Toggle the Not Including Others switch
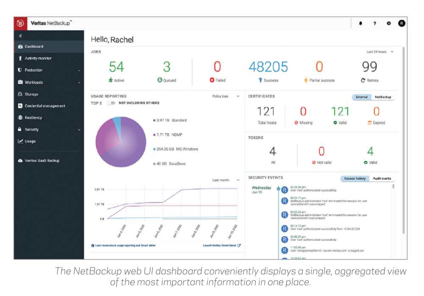Screen dimensions: 424x296 click(111, 103)
